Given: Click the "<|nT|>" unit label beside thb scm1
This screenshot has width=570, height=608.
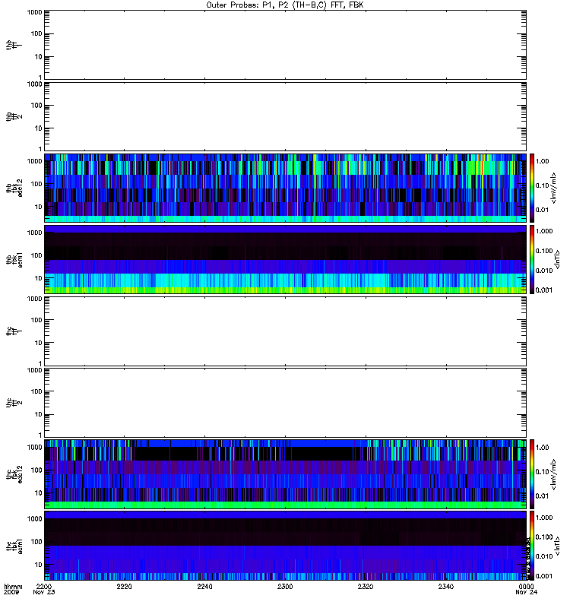Looking at the screenshot, I should 558,259.
